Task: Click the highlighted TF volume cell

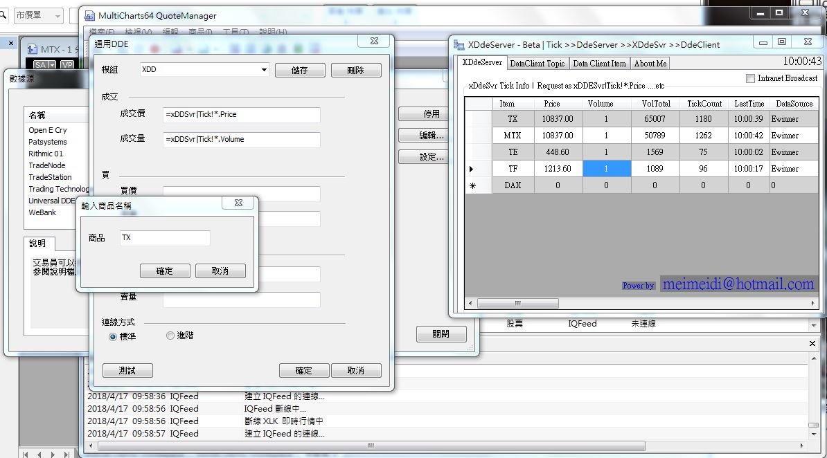Action: tap(607, 169)
